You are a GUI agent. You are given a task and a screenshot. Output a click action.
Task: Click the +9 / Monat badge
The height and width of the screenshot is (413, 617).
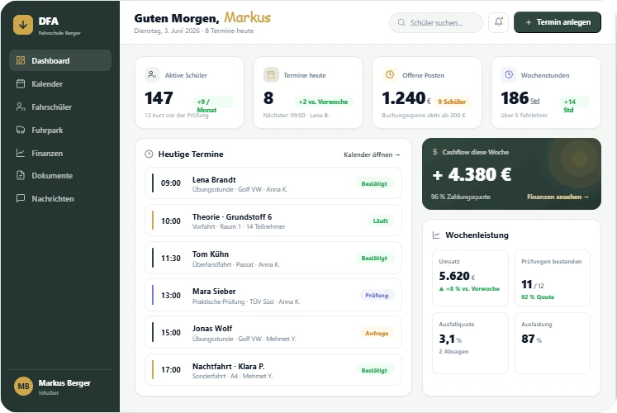point(212,102)
